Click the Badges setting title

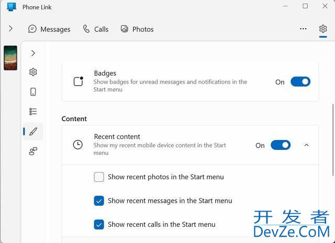point(105,73)
